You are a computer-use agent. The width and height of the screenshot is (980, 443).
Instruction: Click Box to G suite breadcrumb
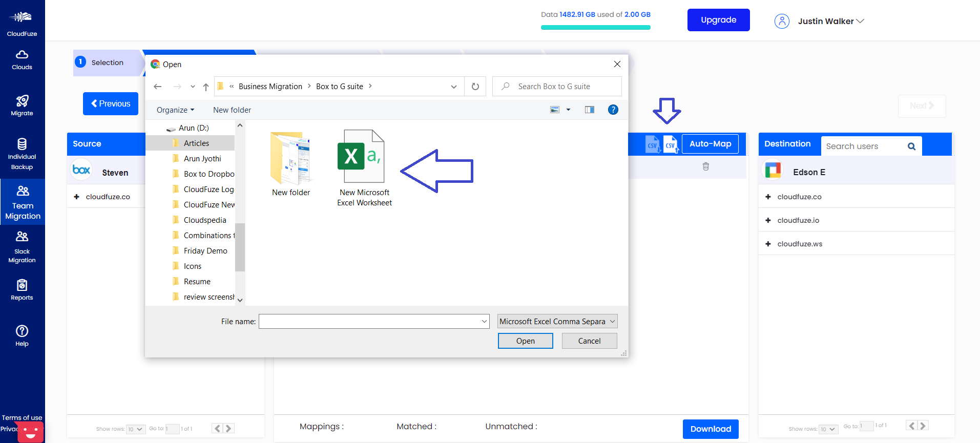coord(340,87)
